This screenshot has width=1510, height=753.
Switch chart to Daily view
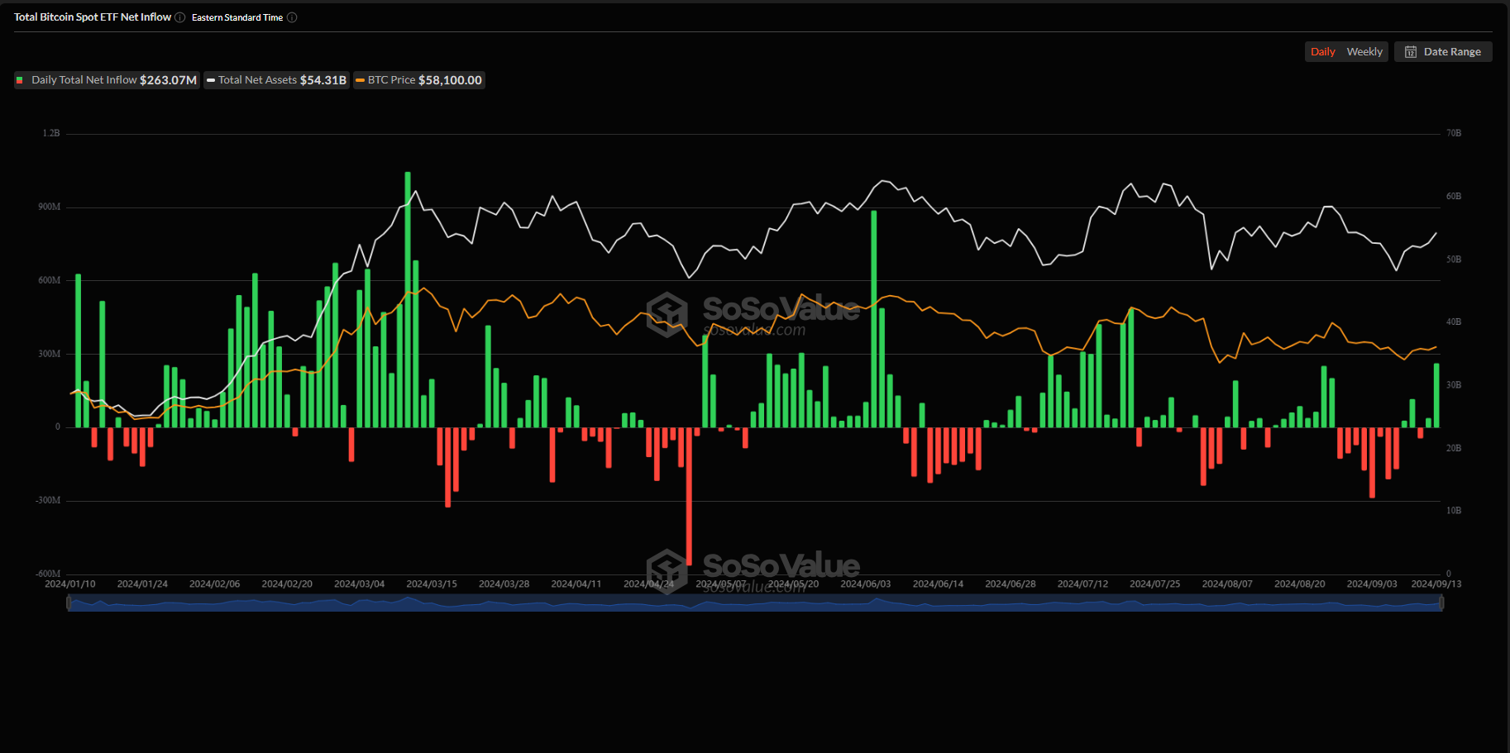pos(1322,52)
